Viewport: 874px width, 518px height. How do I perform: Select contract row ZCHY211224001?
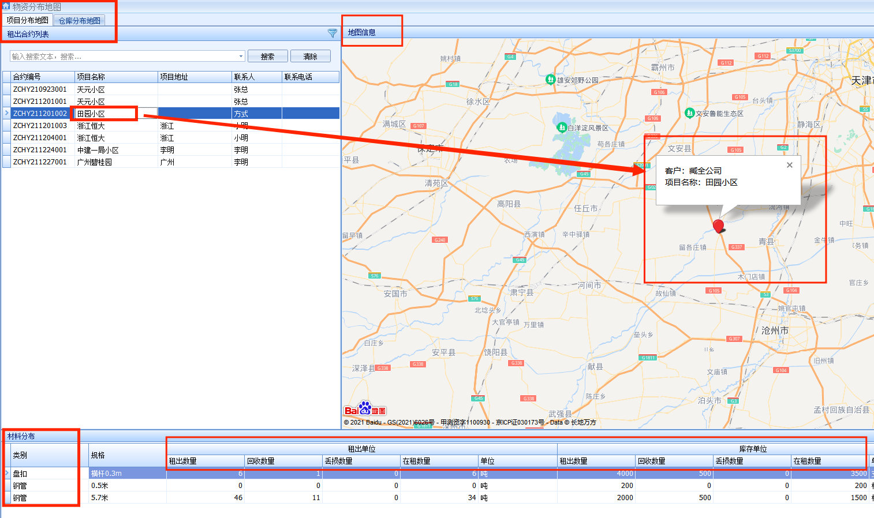[x=171, y=150]
